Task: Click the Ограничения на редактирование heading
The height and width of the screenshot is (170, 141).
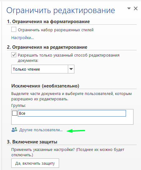Action: click(47, 47)
